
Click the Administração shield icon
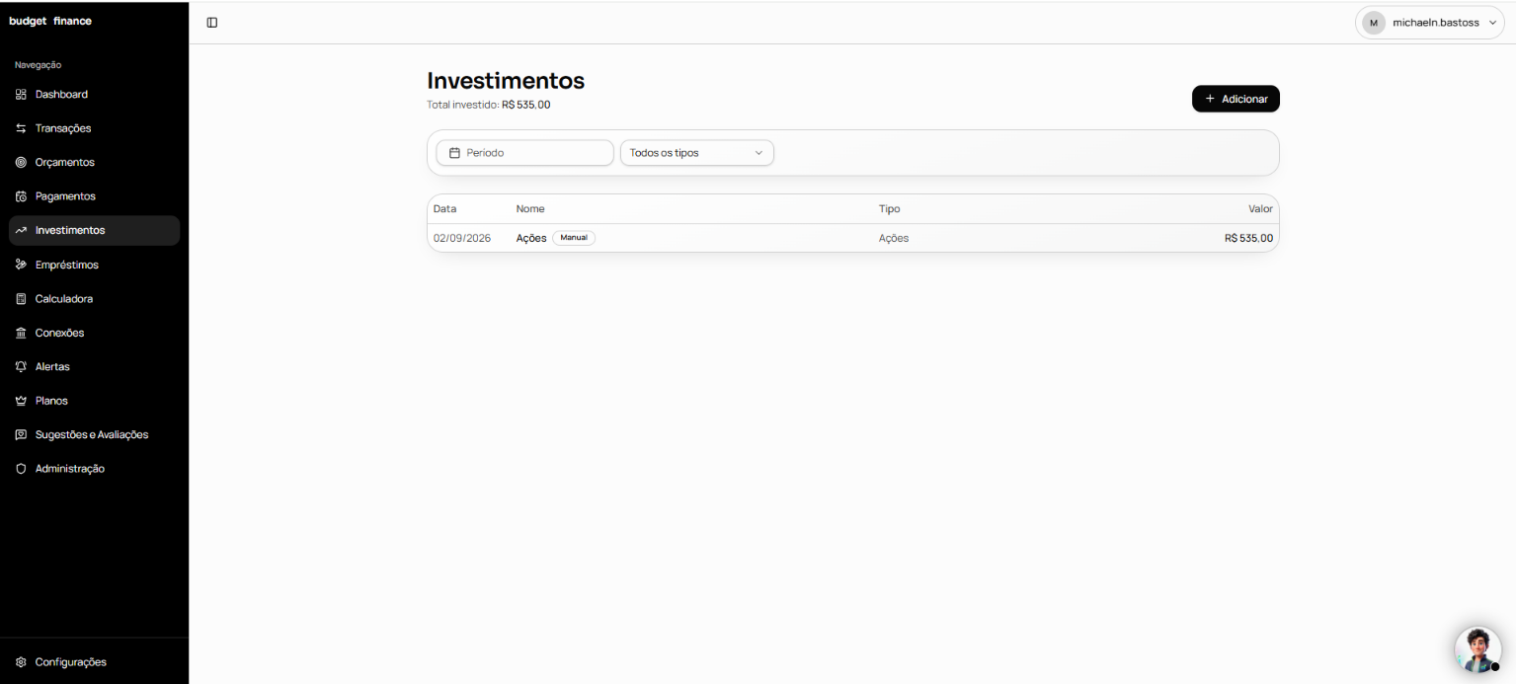click(21, 469)
